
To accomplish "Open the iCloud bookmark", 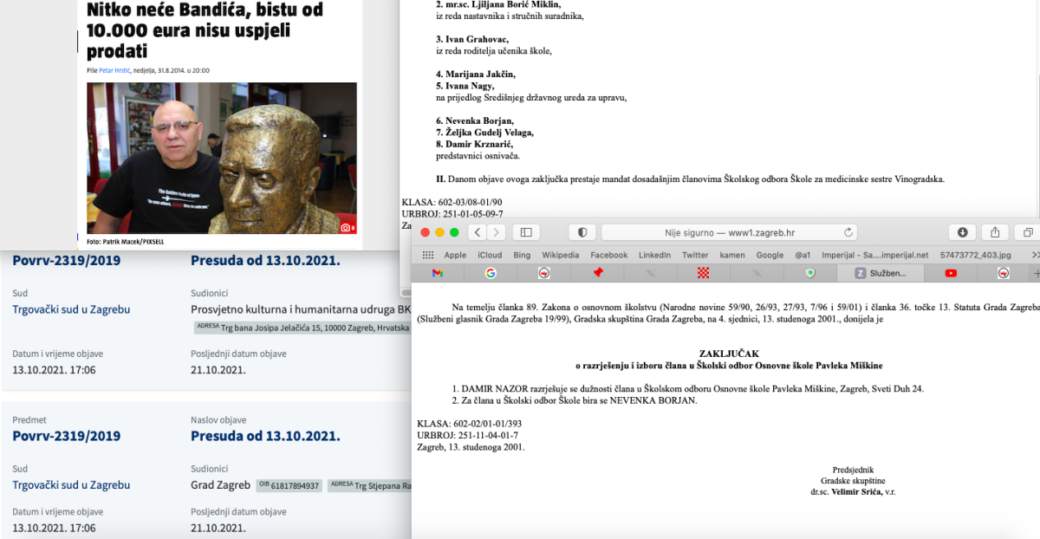I will [x=490, y=255].
